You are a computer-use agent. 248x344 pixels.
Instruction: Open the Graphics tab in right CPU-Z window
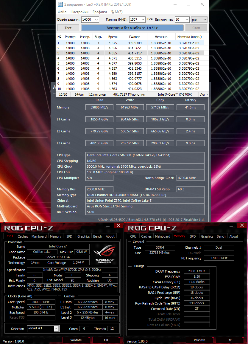207,236
